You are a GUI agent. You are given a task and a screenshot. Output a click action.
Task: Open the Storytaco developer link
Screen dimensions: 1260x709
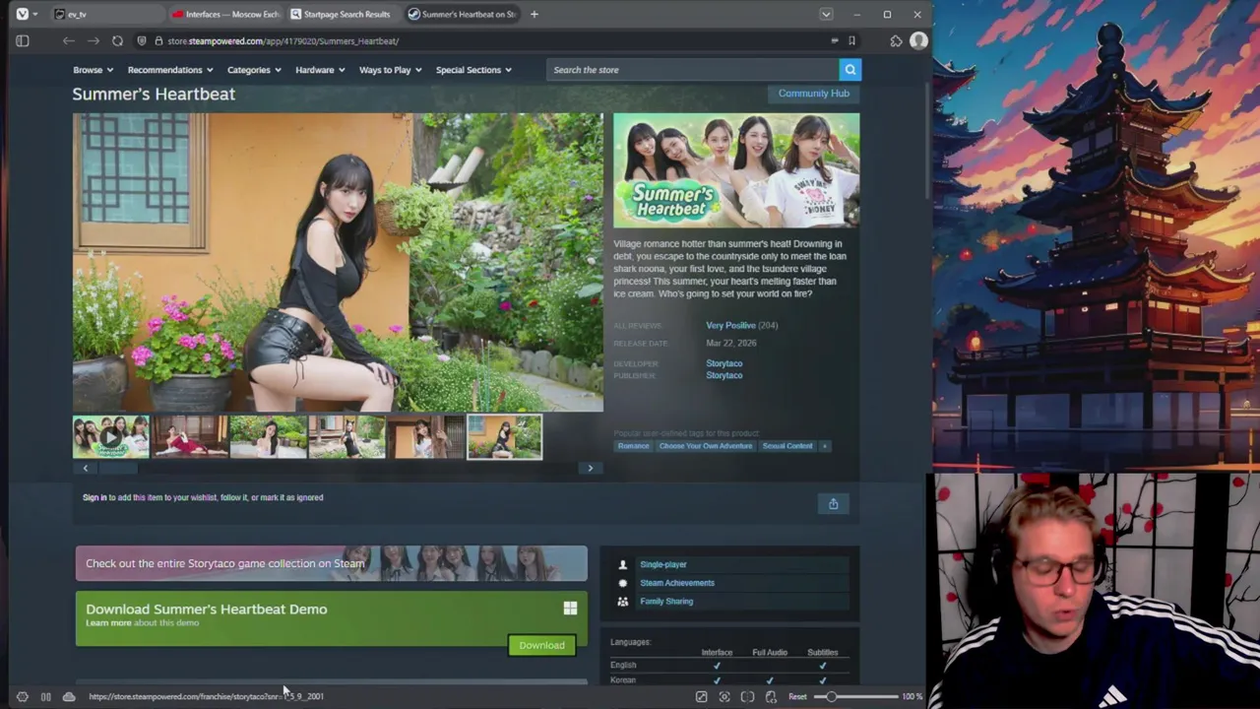(724, 363)
